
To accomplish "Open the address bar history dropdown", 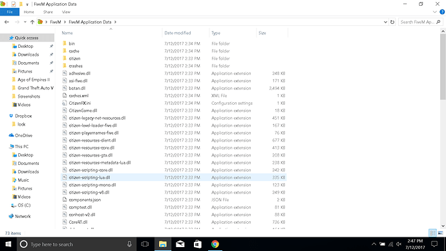I will 385,22.
